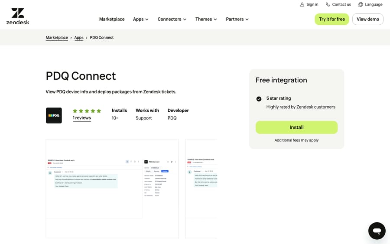Open the 1 reviews link
The height and width of the screenshot is (244, 390).
pyautogui.click(x=82, y=118)
